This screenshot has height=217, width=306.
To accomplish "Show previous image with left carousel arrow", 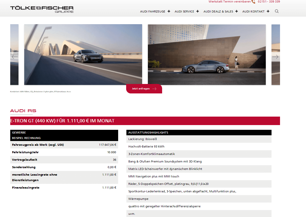I will click(x=14, y=57).
